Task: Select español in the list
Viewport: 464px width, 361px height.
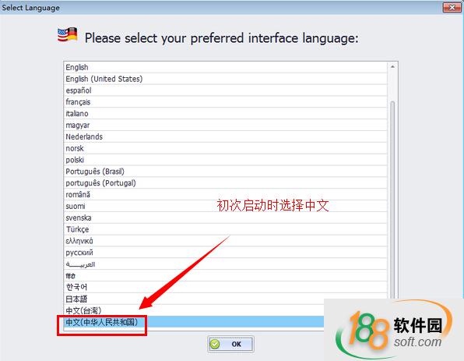Action: coord(225,90)
